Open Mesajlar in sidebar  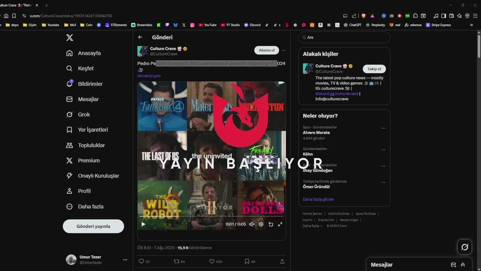tap(82, 99)
